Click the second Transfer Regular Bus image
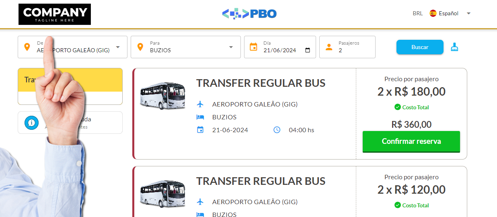Screen dimensions: 497x217 click(163, 193)
